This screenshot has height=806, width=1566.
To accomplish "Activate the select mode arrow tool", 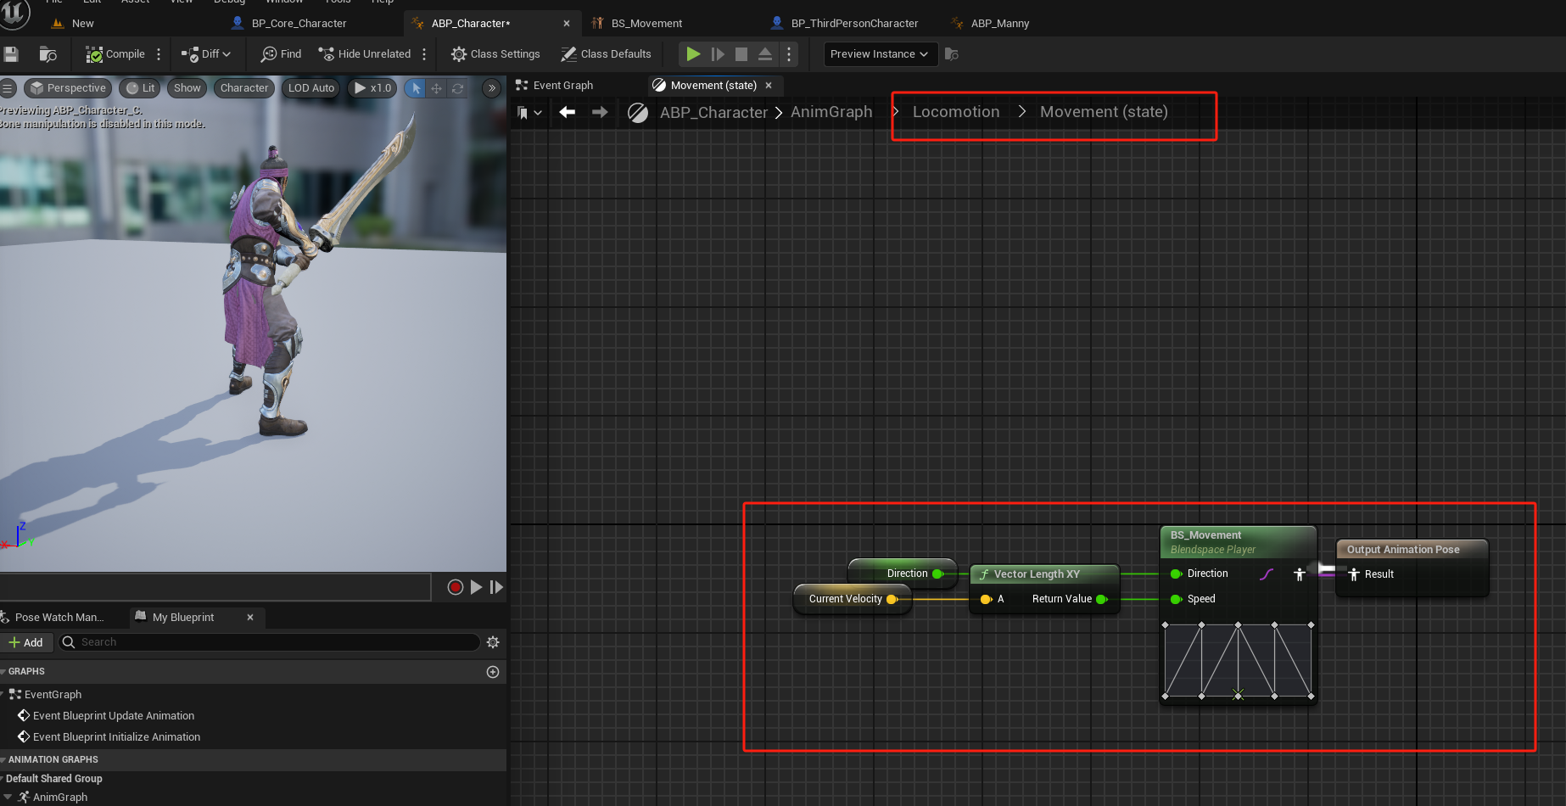I will point(416,88).
